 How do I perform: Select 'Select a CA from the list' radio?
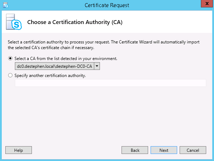10,59
